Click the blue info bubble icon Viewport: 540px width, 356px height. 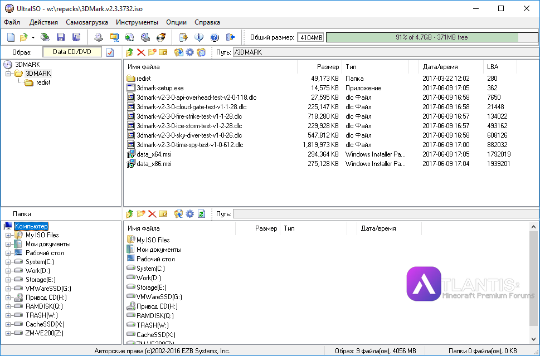(x=199, y=37)
